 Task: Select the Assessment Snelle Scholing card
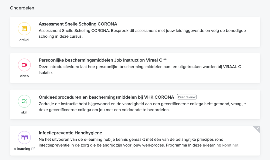pyautogui.click(x=135, y=32)
